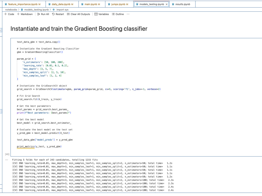
Task: Show the notebook Outline
Action: (118, 14)
